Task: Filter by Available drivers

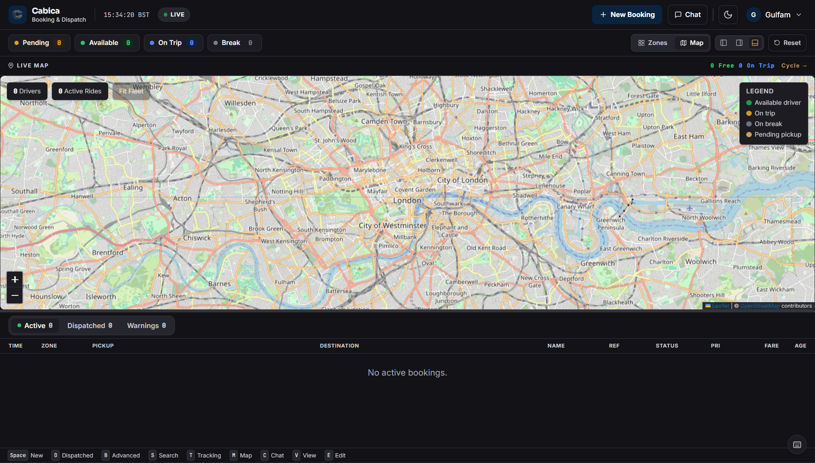Action: pyautogui.click(x=107, y=43)
